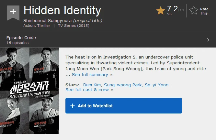The width and height of the screenshot is (216, 140).
Task: Open See full summary link
Action: click(90, 75)
